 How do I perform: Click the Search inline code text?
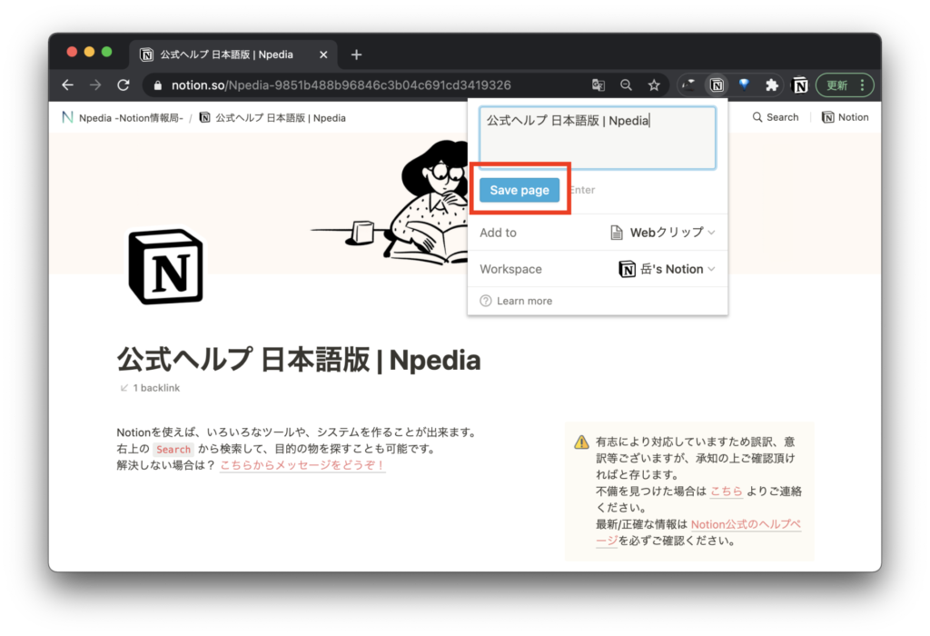(173, 449)
